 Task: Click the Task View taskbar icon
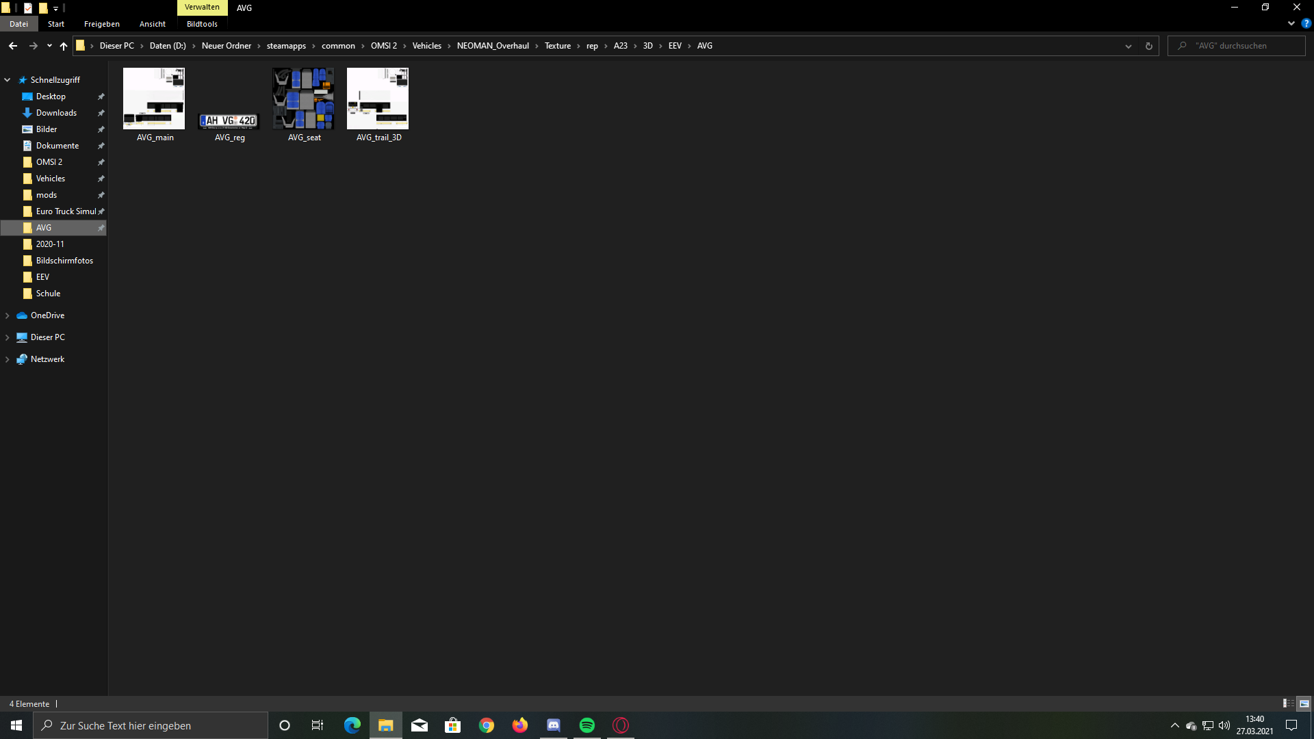(x=318, y=725)
